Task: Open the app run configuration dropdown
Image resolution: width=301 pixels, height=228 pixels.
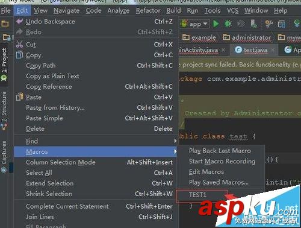Action: [194, 24]
